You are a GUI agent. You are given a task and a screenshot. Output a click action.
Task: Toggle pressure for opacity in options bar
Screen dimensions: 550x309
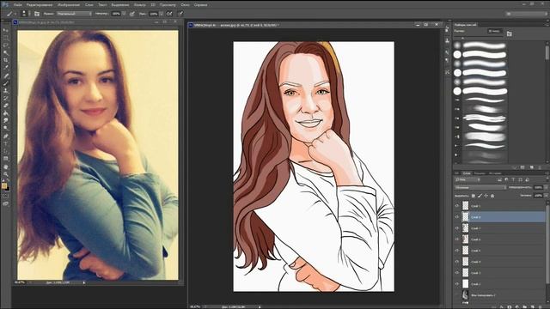point(131,14)
